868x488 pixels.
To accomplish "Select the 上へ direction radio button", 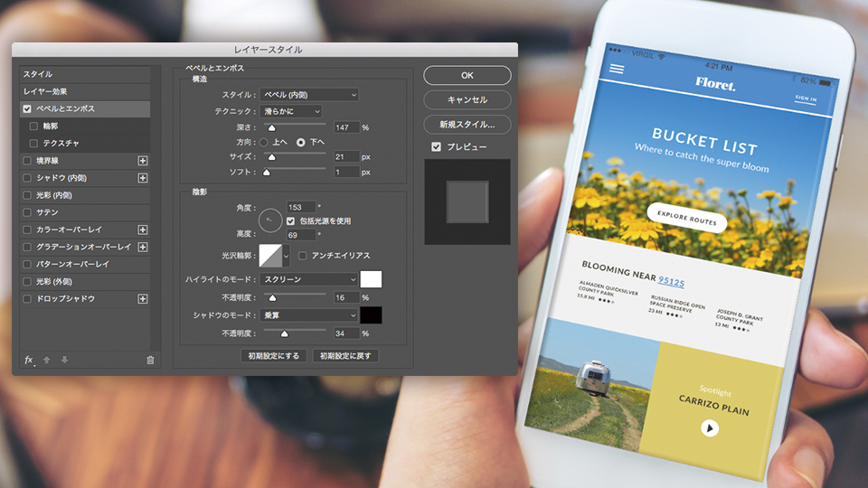I will tap(263, 142).
